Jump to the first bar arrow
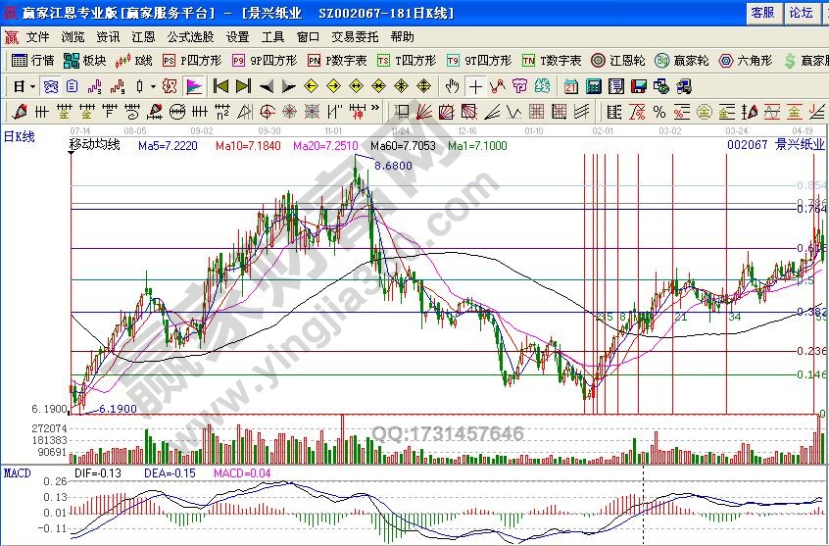829x546 pixels. 221,86
